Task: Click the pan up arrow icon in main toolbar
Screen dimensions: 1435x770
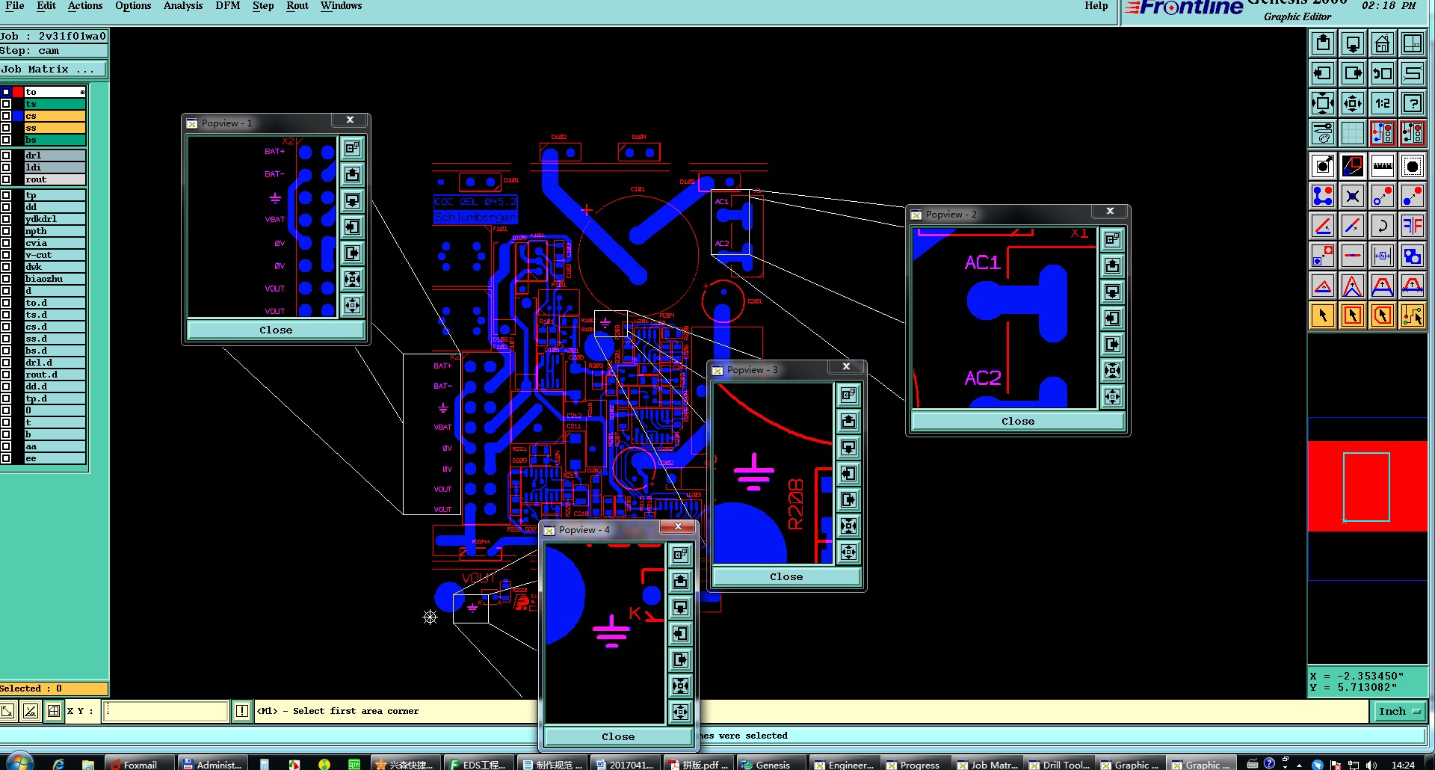Action: click(x=1323, y=43)
